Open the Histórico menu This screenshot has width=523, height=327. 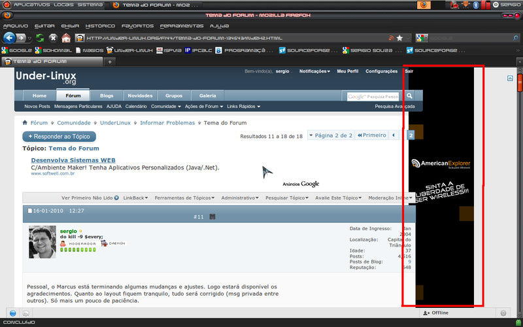pos(100,26)
